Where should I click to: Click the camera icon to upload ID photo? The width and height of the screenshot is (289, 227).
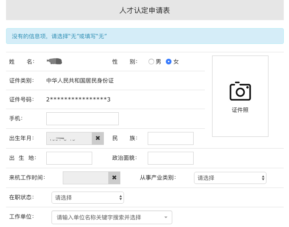(x=240, y=91)
